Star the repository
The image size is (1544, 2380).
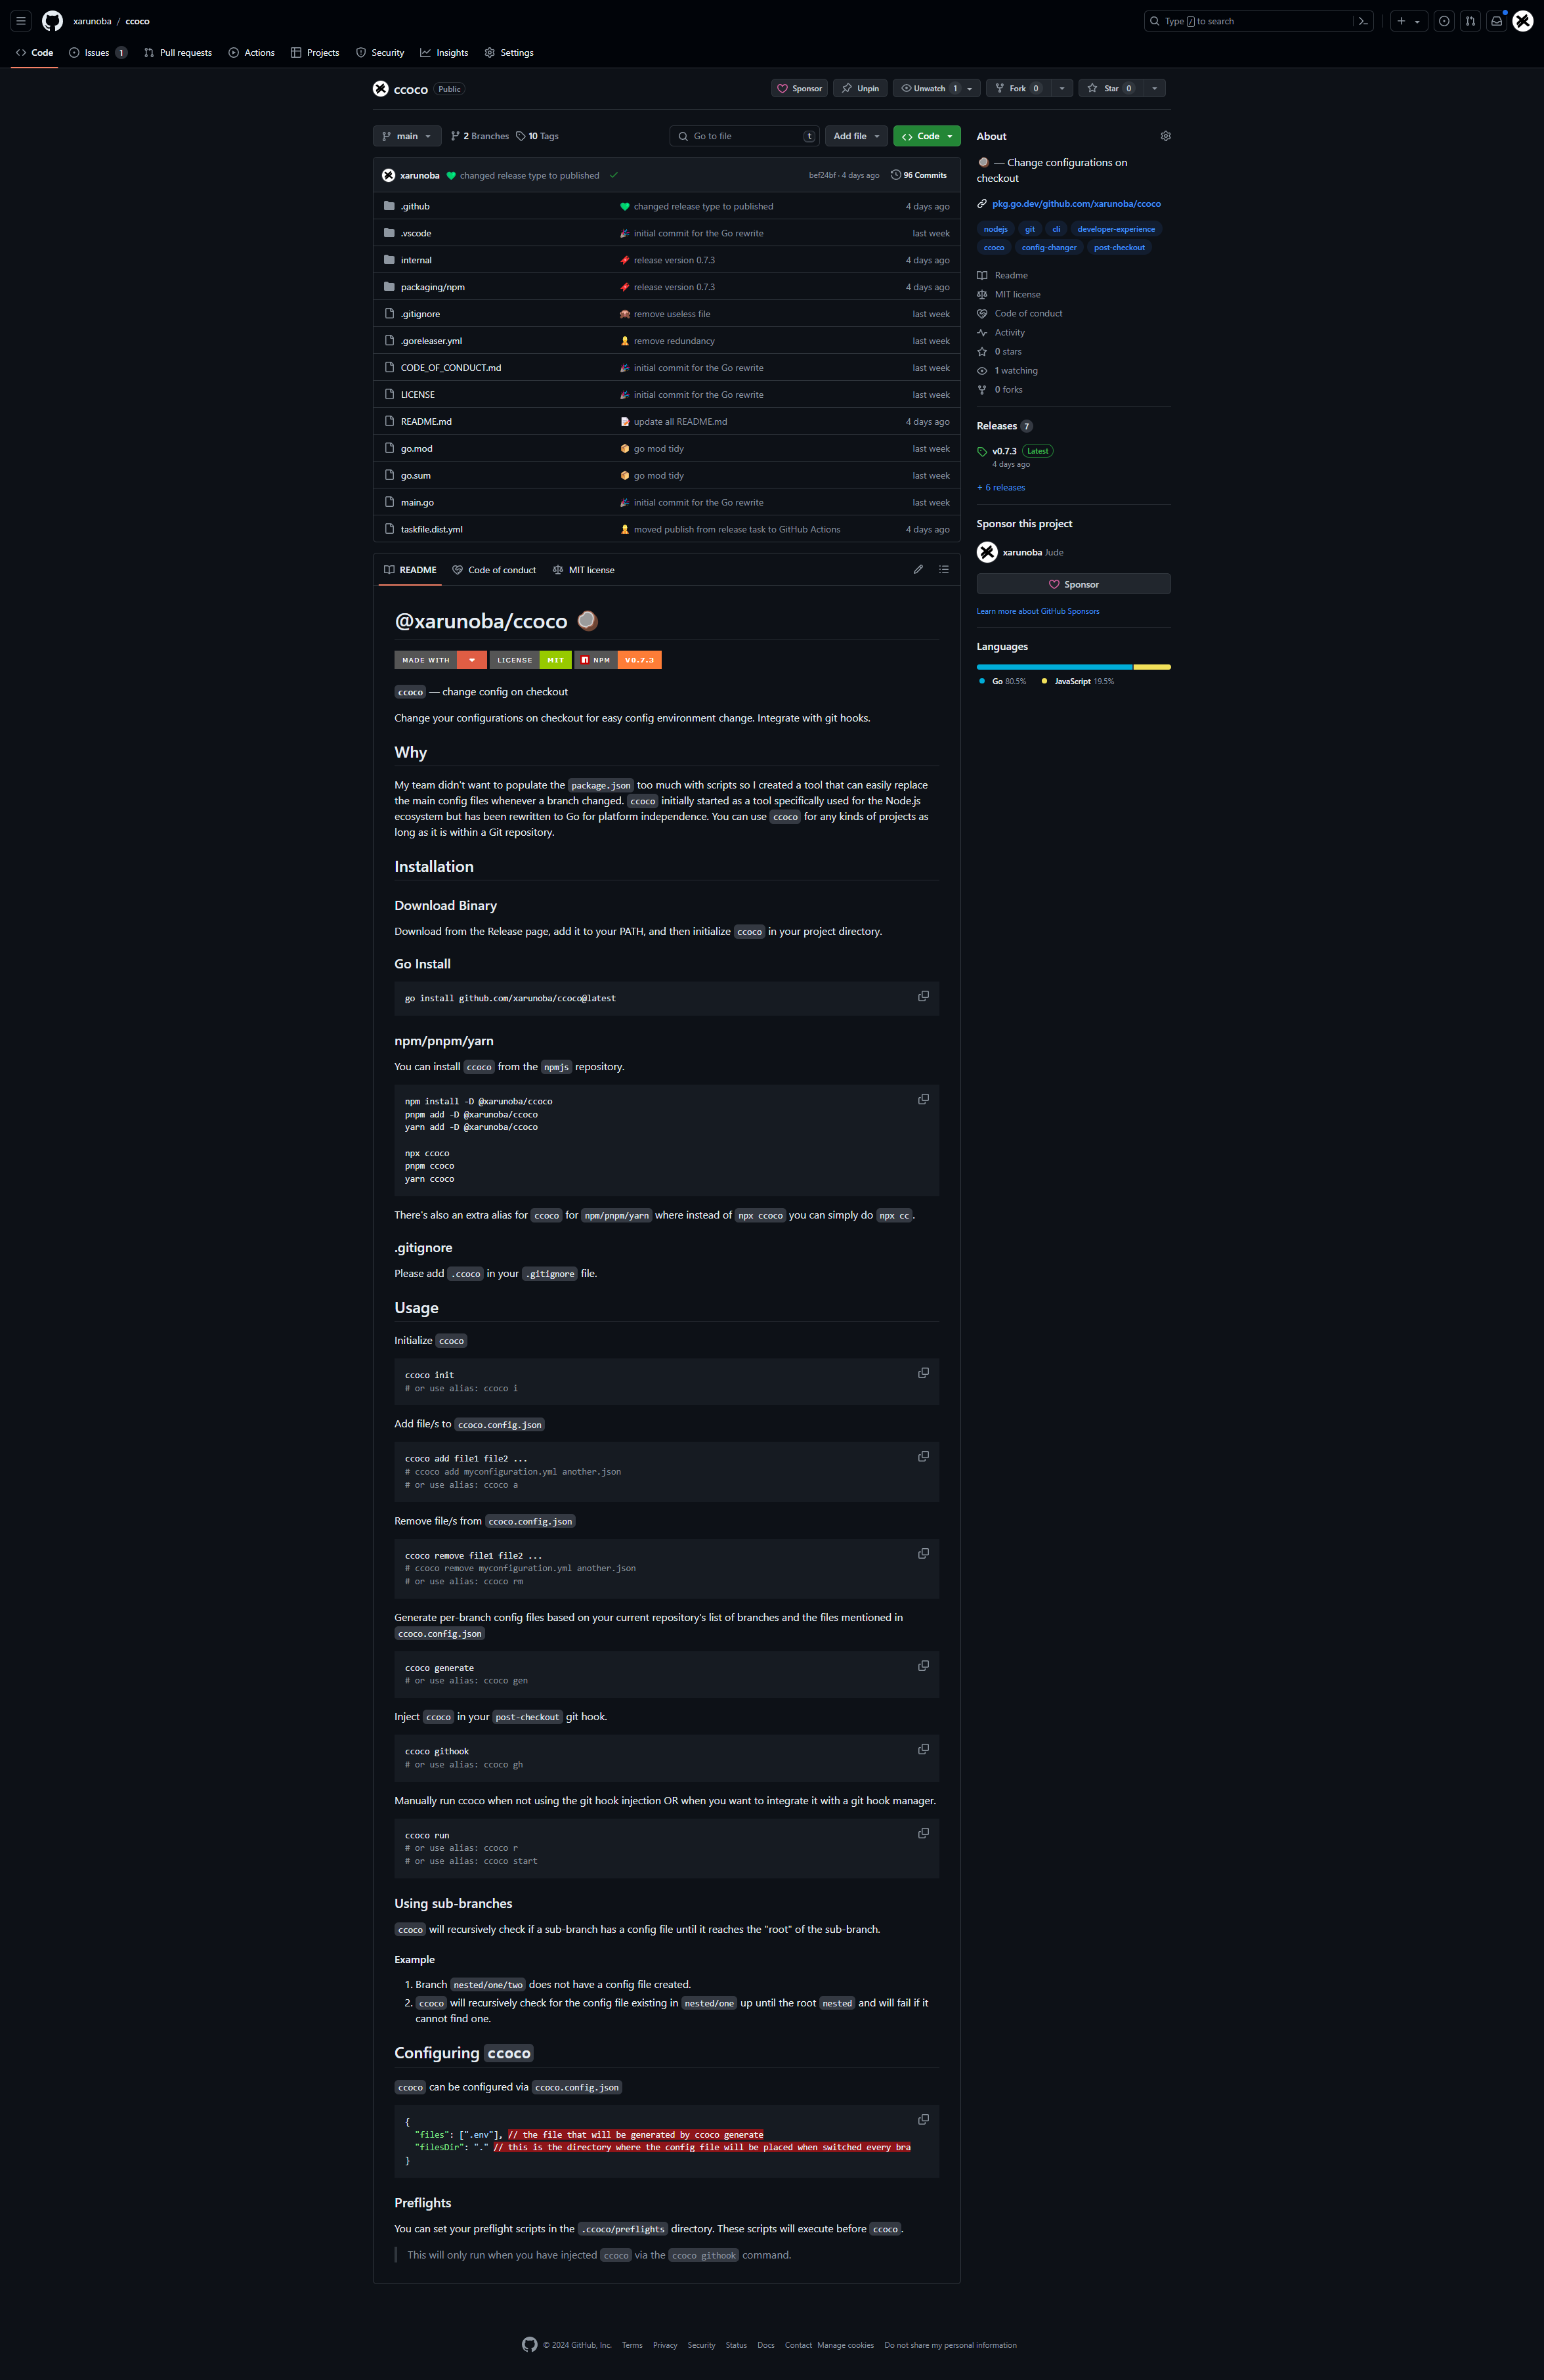pyautogui.click(x=1110, y=88)
